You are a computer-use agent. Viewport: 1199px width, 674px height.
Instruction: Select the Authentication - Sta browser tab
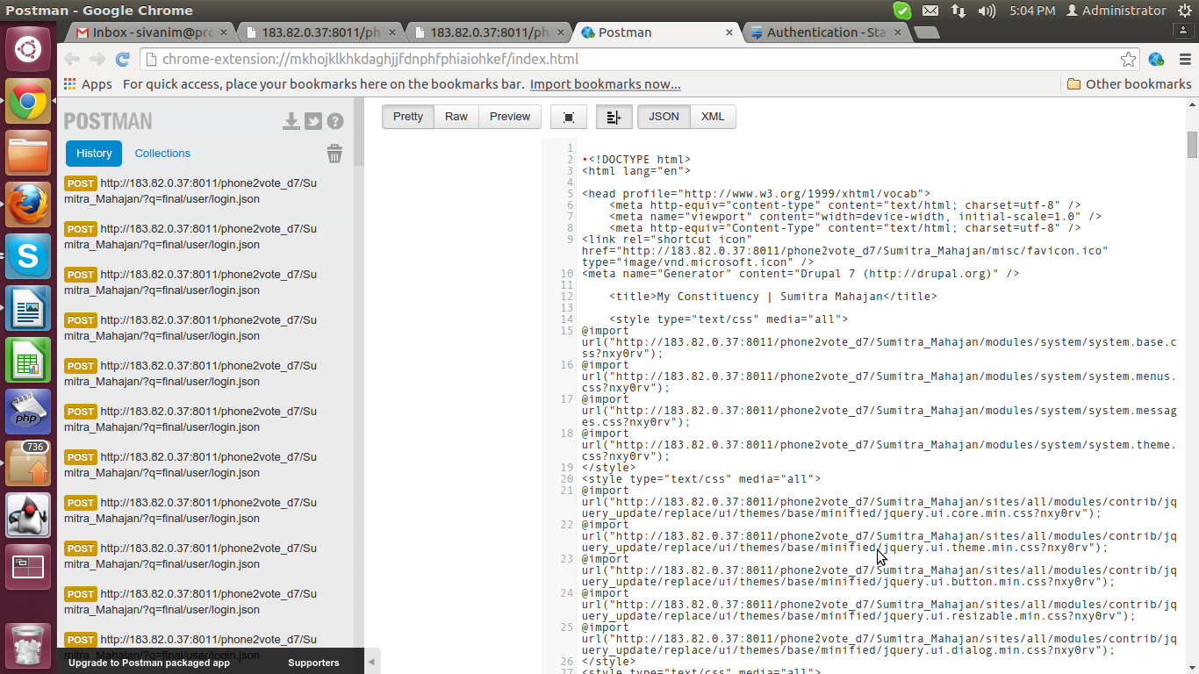[821, 31]
